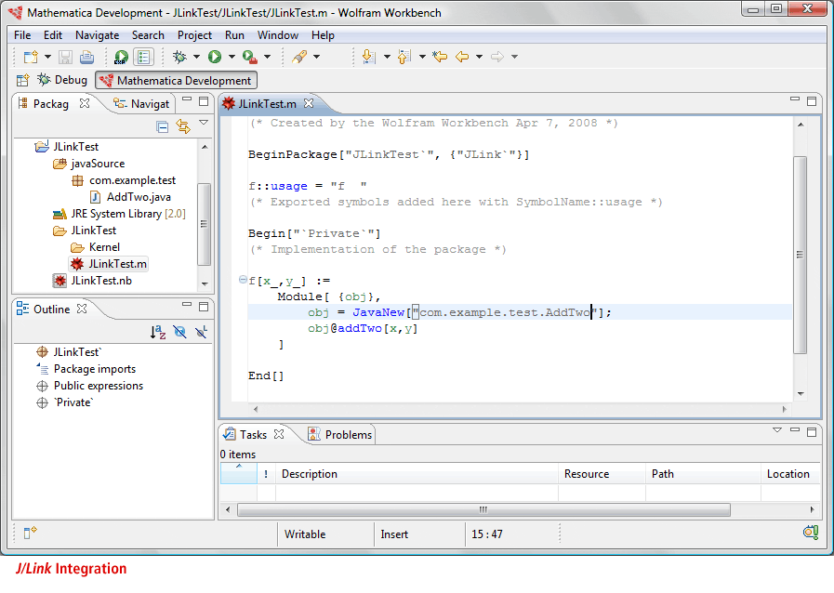Sort the Outline view alphabetically
The image size is (834, 593).
(158, 333)
